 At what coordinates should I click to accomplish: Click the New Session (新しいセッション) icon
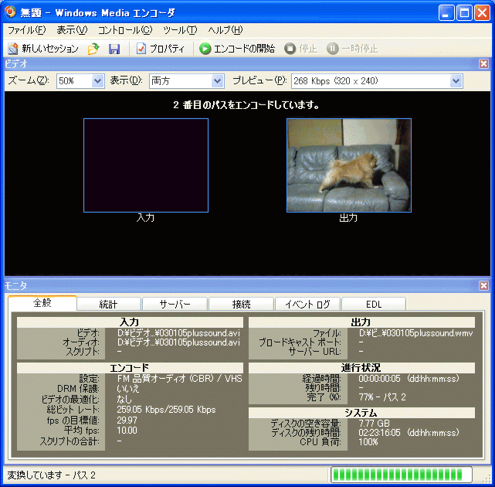(x=12, y=49)
